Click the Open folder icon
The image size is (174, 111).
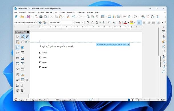coord(22,17)
